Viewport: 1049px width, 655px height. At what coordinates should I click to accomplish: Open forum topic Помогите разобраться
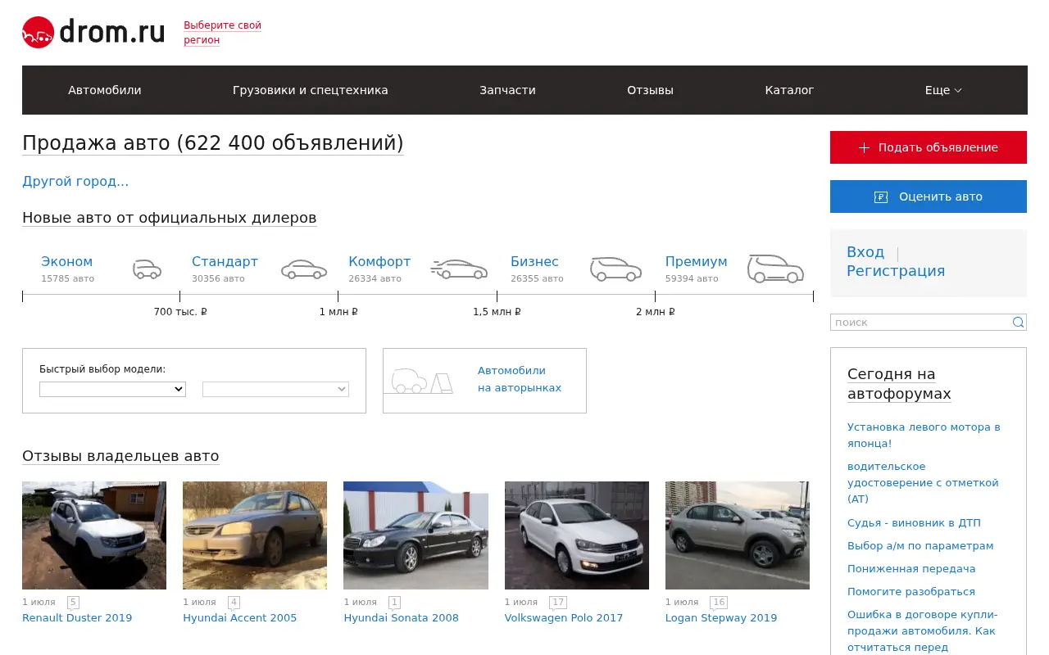coord(911,592)
